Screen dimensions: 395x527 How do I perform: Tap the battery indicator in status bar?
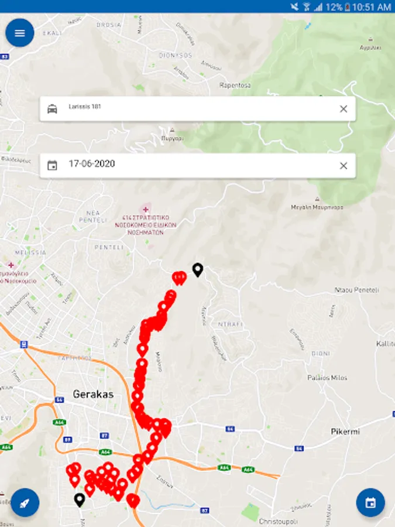[348, 6]
